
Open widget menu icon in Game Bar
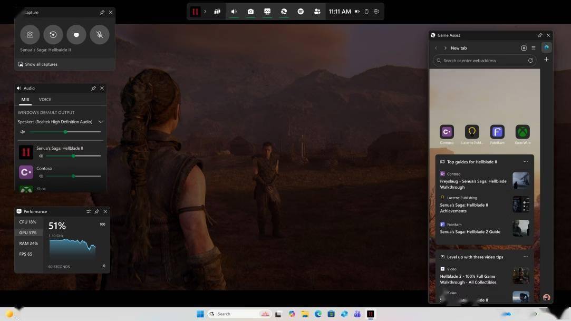point(217,12)
